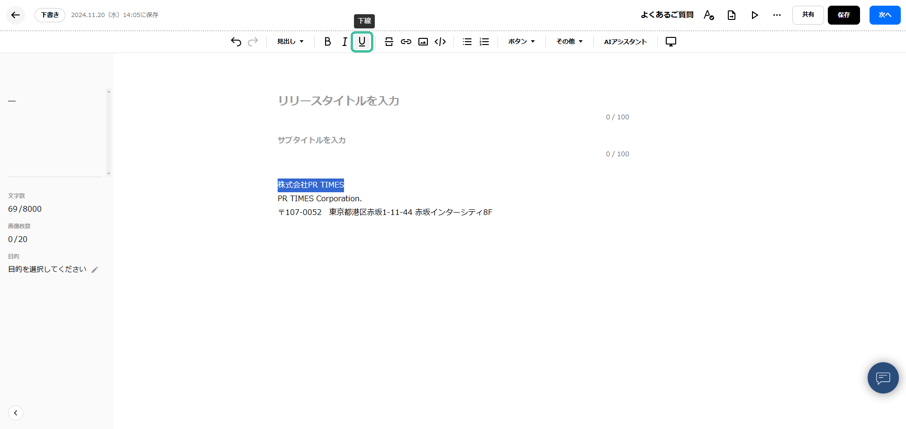Toggle italic formatting
This screenshot has height=429, width=906.
(344, 42)
